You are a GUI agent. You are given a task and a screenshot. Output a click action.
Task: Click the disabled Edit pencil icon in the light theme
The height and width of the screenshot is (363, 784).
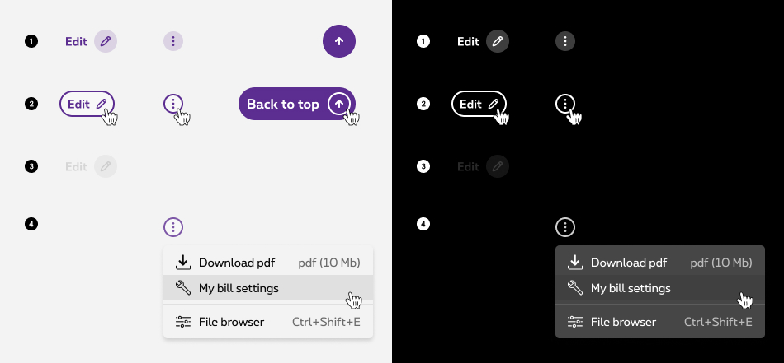[x=106, y=166]
